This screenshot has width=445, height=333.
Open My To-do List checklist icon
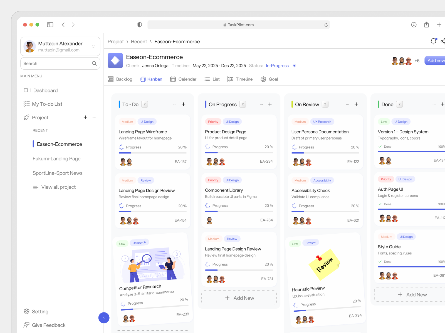(x=27, y=104)
